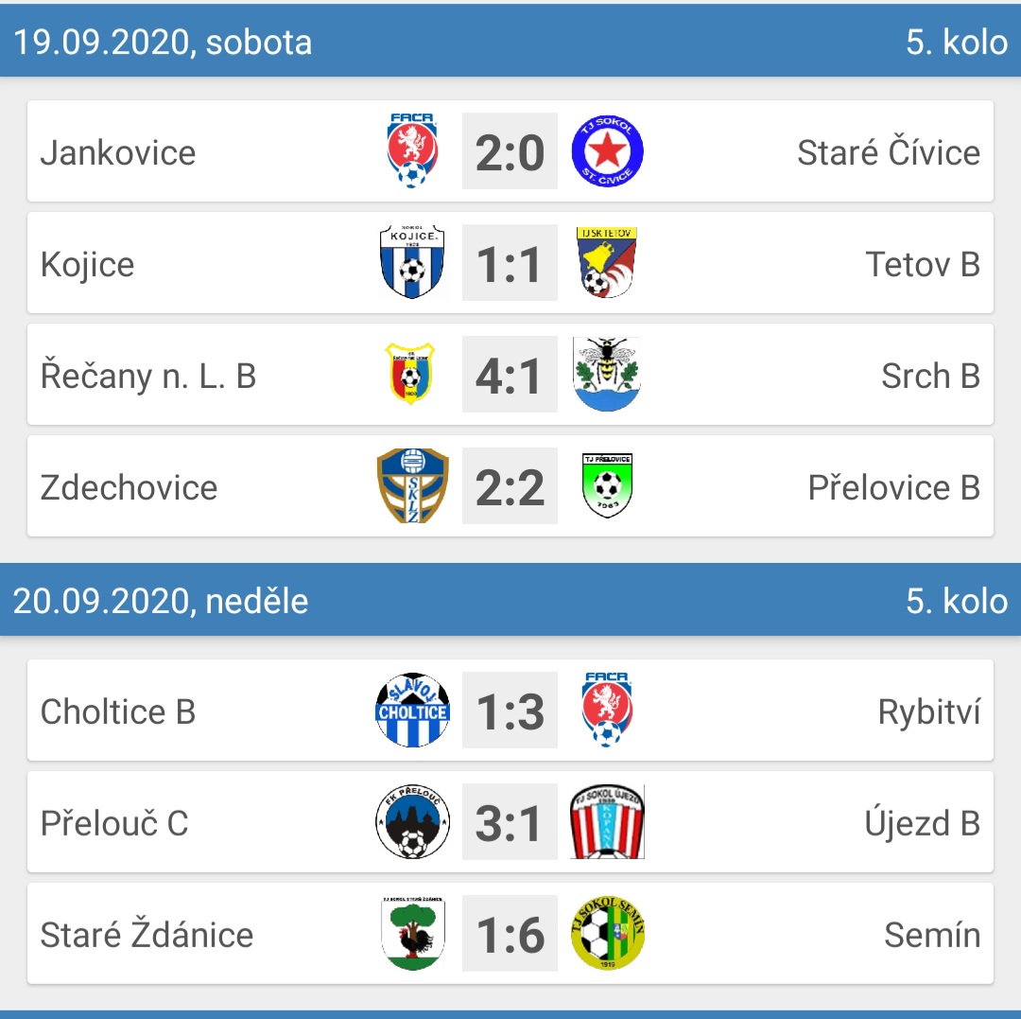Open the Řečany 4:1 match score
Viewport: 1021px width, 1019px height.
point(510,374)
